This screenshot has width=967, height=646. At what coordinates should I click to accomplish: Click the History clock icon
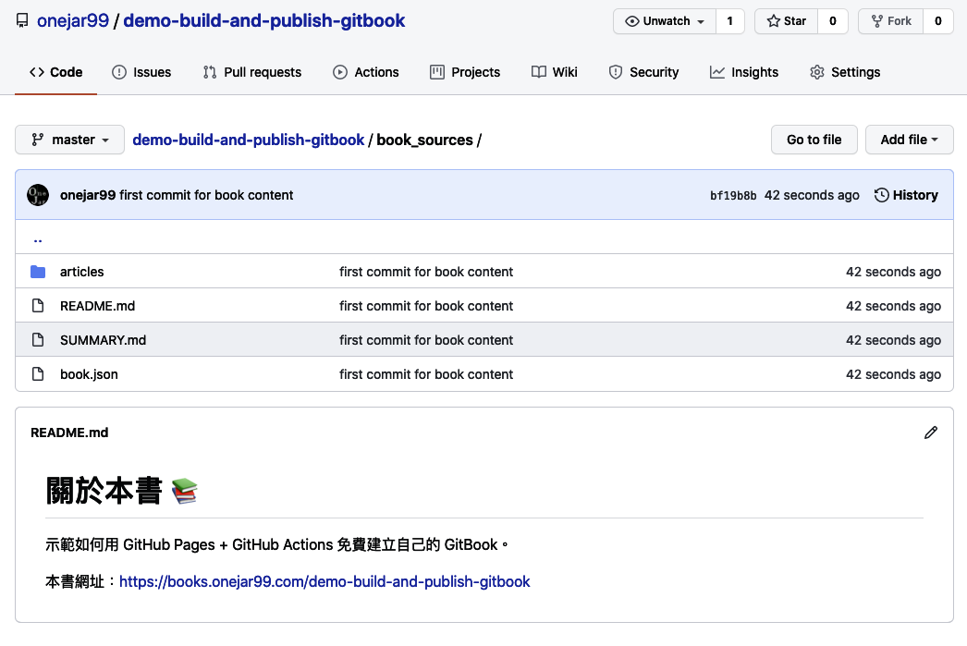coord(882,195)
